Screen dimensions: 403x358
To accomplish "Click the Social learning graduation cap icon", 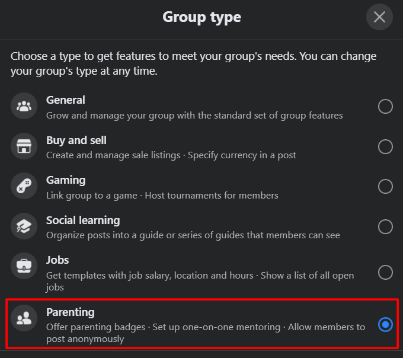I will coord(24,227).
